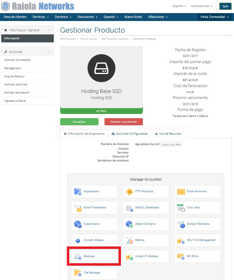234x280 pixels.
Task: Click the MySQL Databases icon
Action: [130, 208]
